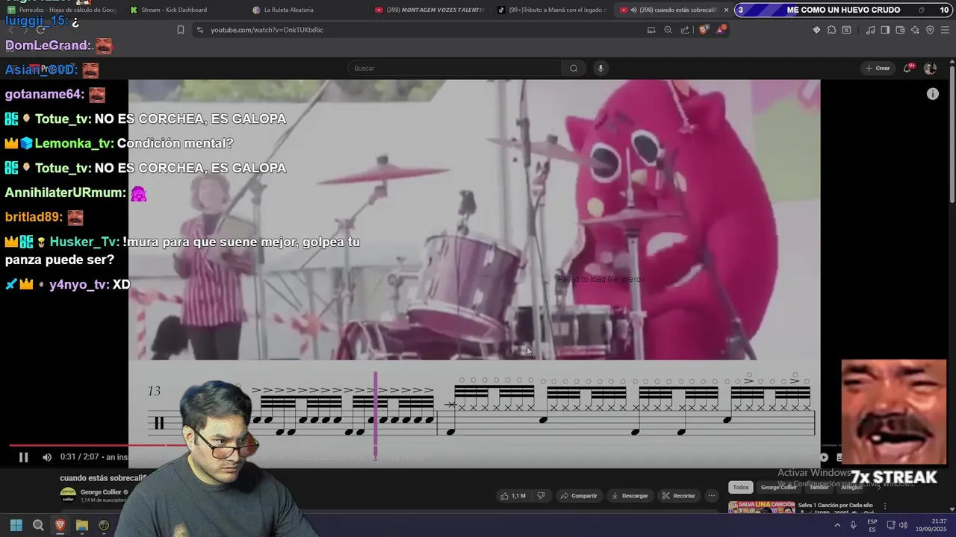This screenshot has height=537, width=956.
Task: Select the George Collier filter chip
Action: pos(779,487)
